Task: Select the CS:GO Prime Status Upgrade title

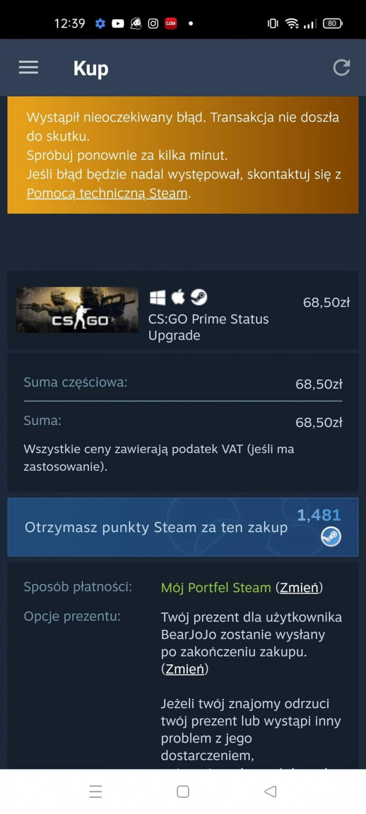Action: click(x=208, y=327)
